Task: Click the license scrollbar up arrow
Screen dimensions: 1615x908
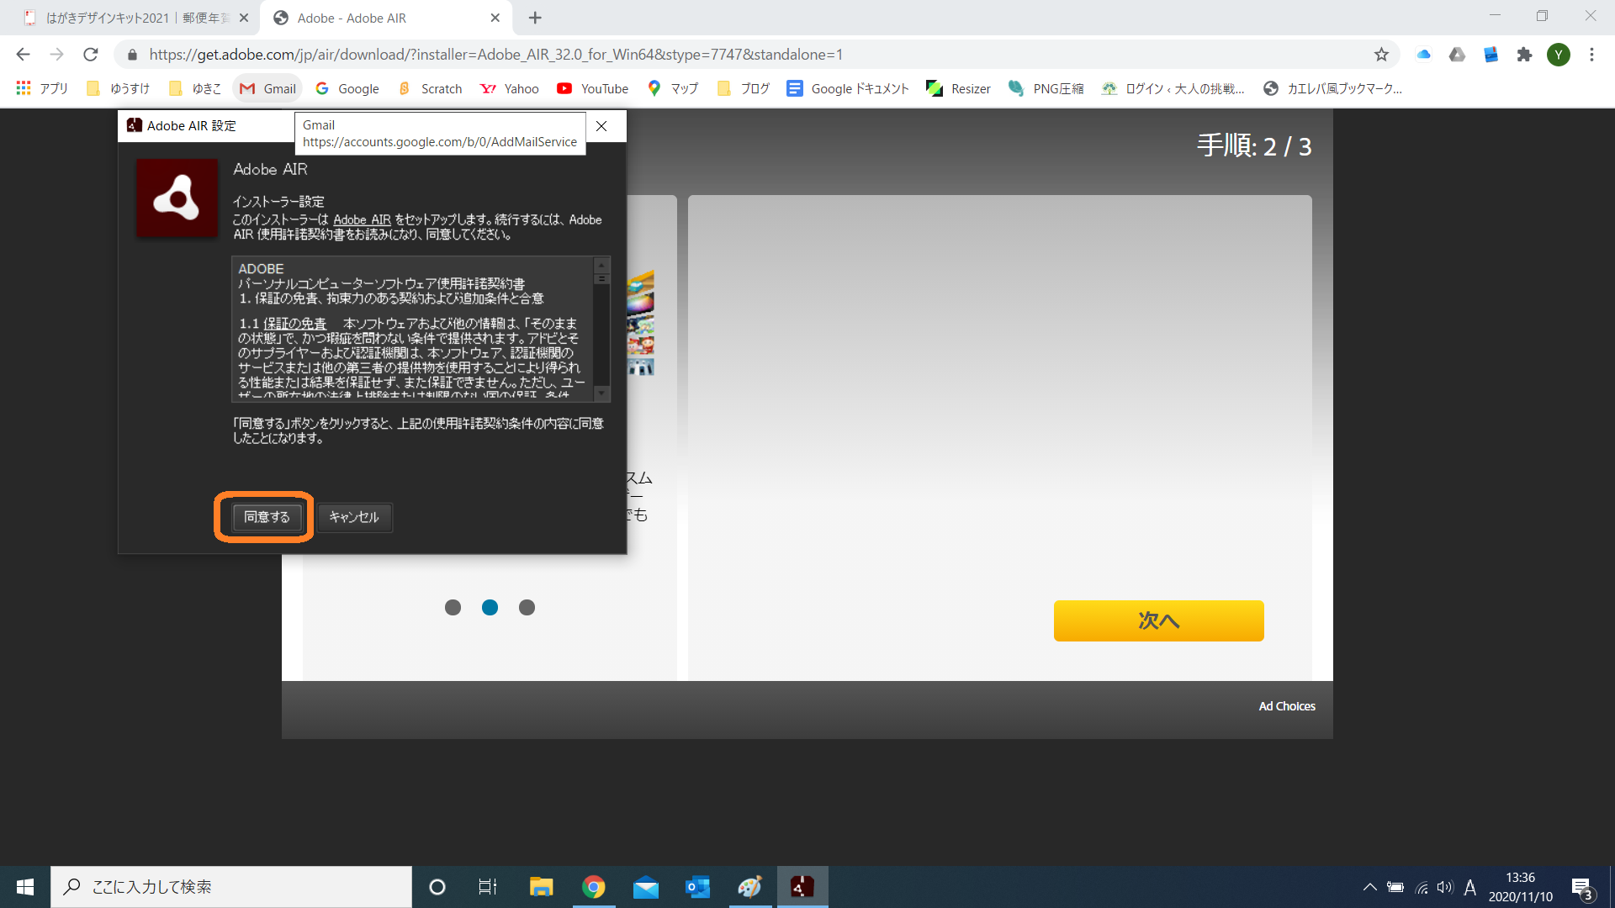Action: tap(601, 266)
